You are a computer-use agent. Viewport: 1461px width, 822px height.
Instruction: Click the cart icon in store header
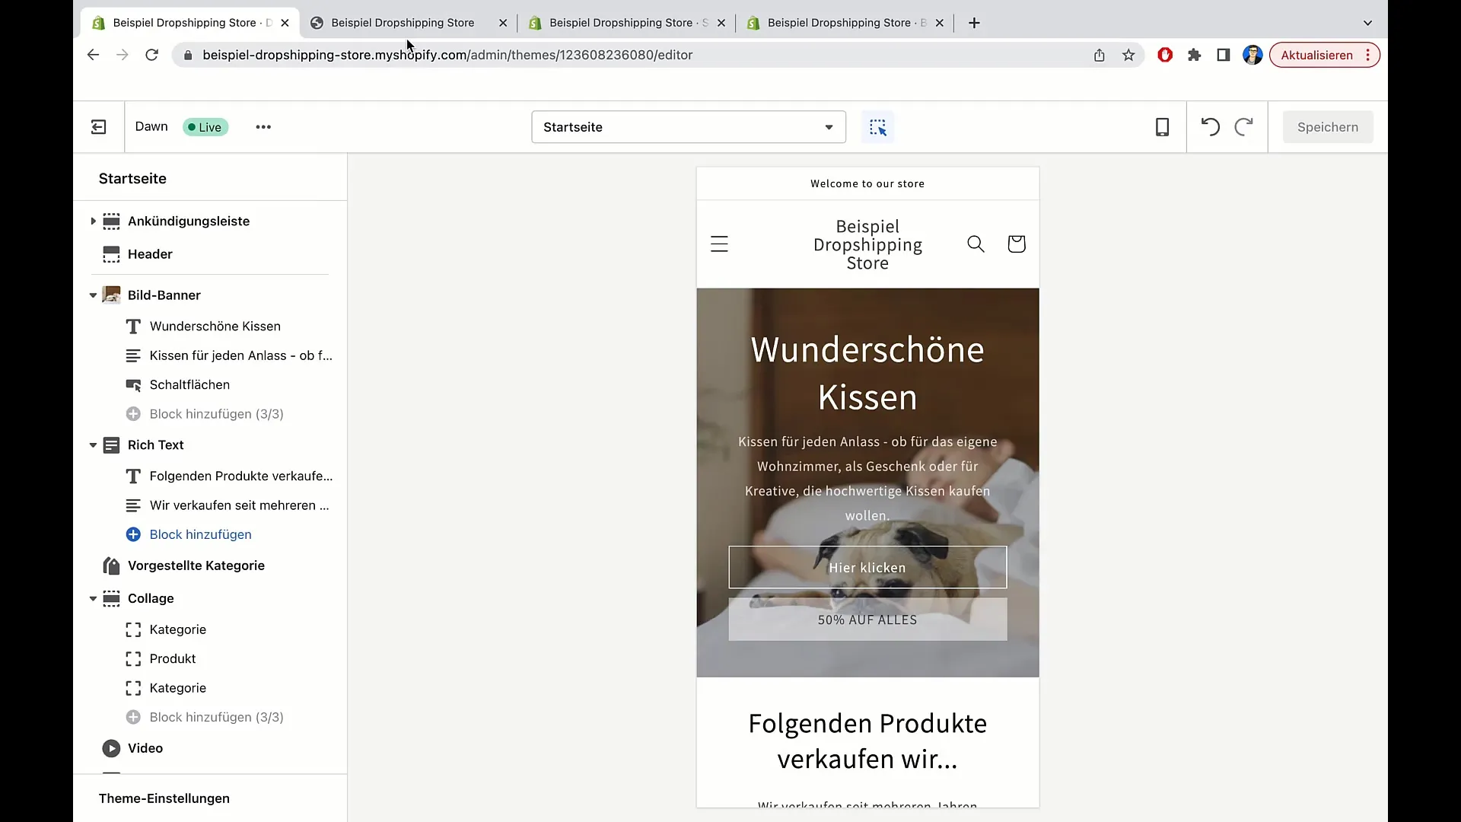pos(1016,244)
